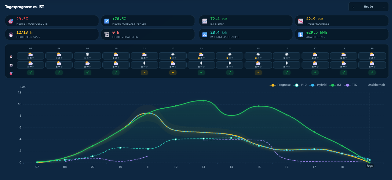Go to previous day with left chevron
The image size is (392, 180).
click(353, 7)
